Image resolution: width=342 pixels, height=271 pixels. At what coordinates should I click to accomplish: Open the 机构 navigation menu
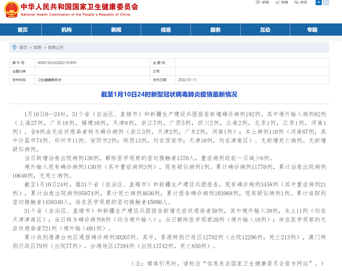click(66, 30)
